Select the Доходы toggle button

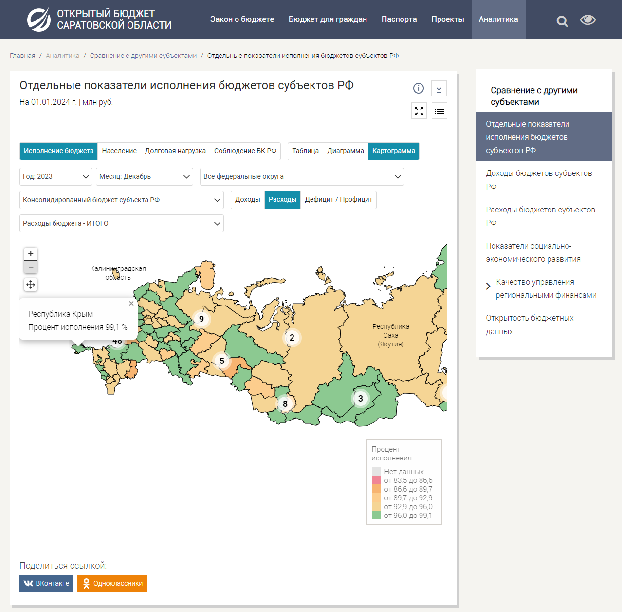pos(248,200)
